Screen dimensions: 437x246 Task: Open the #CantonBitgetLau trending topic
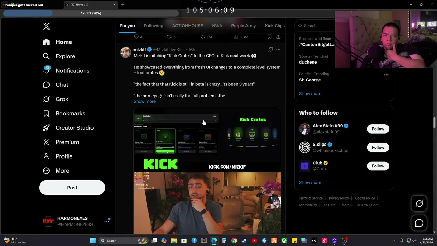pos(318,45)
